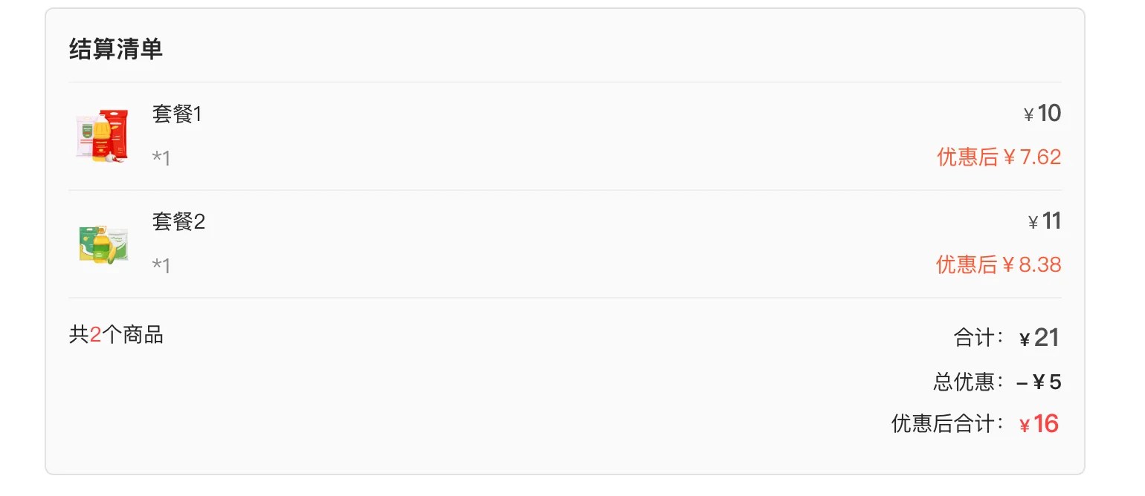
Task: Click the –￥5 total discount value
Action: pos(1039,383)
